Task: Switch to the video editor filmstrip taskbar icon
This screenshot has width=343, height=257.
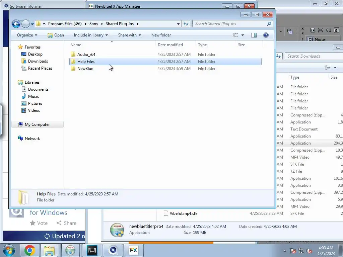Action: [x=92, y=250]
